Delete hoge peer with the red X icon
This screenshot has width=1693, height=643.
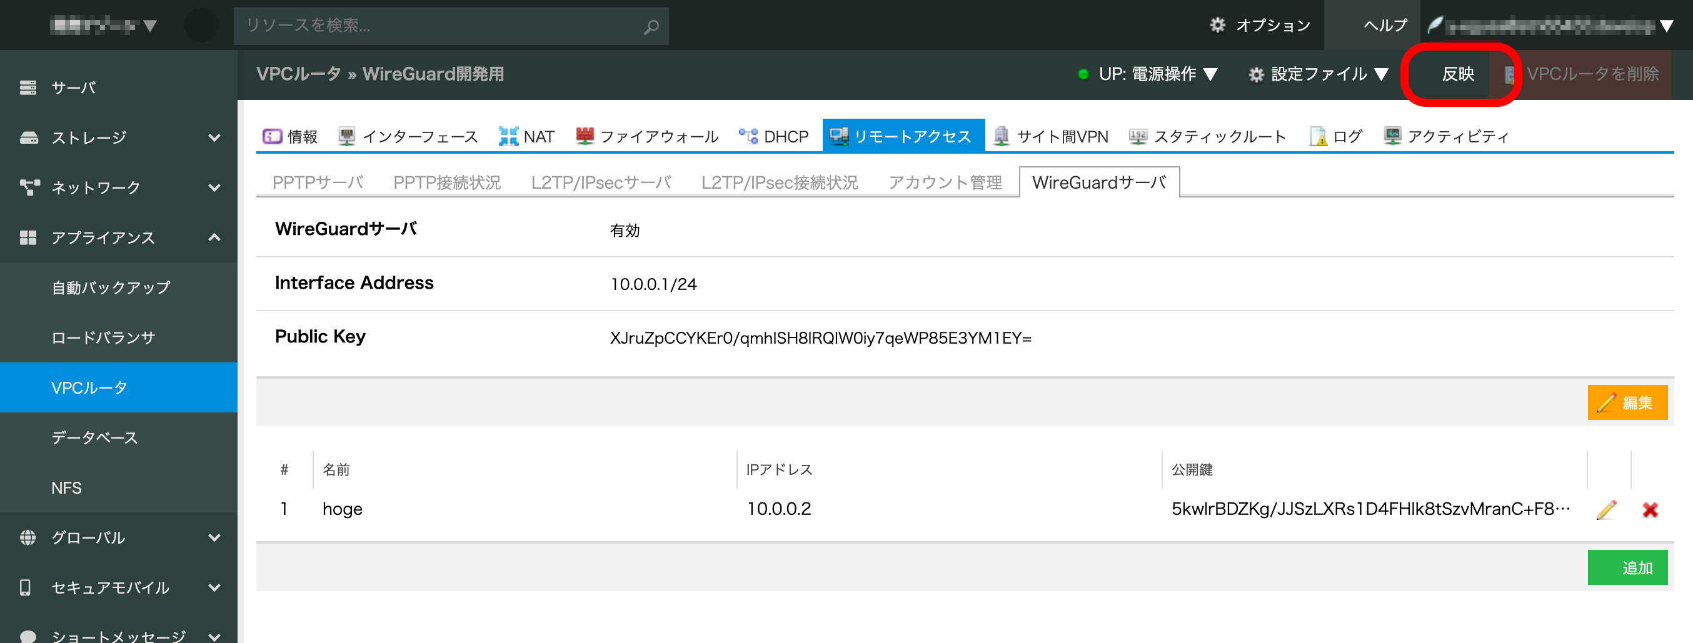click(1650, 510)
